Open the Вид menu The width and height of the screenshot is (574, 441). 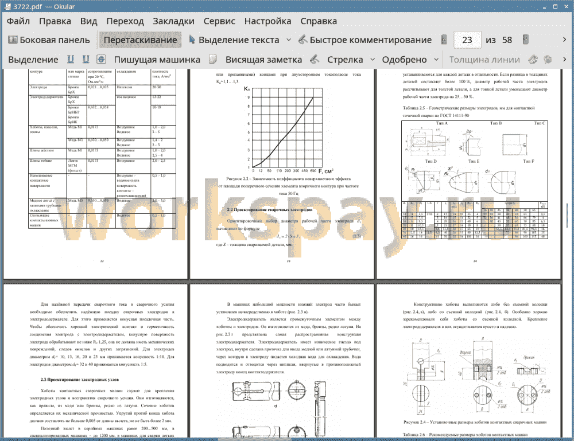click(88, 21)
